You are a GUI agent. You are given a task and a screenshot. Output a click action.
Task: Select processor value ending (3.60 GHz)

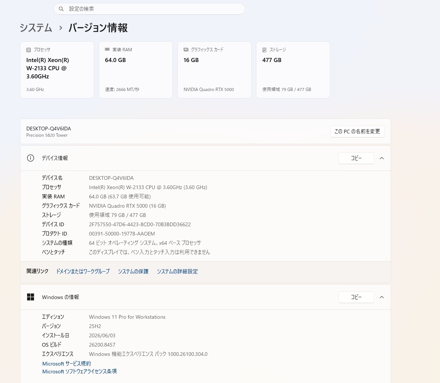pos(148,187)
